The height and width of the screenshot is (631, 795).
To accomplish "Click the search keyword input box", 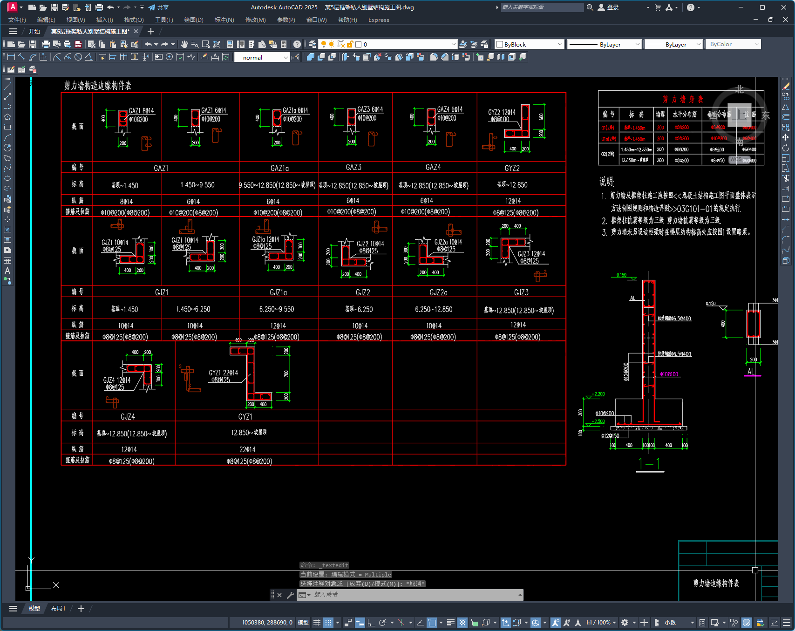I will tap(542, 7).
